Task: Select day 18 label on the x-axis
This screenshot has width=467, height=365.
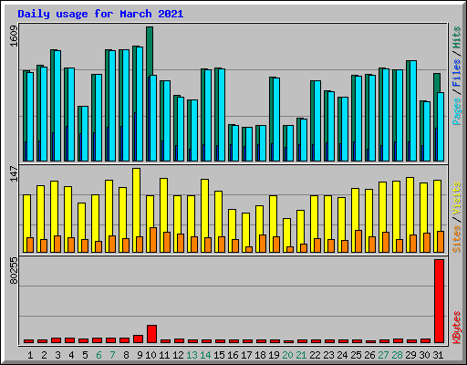Action: (x=260, y=355)
